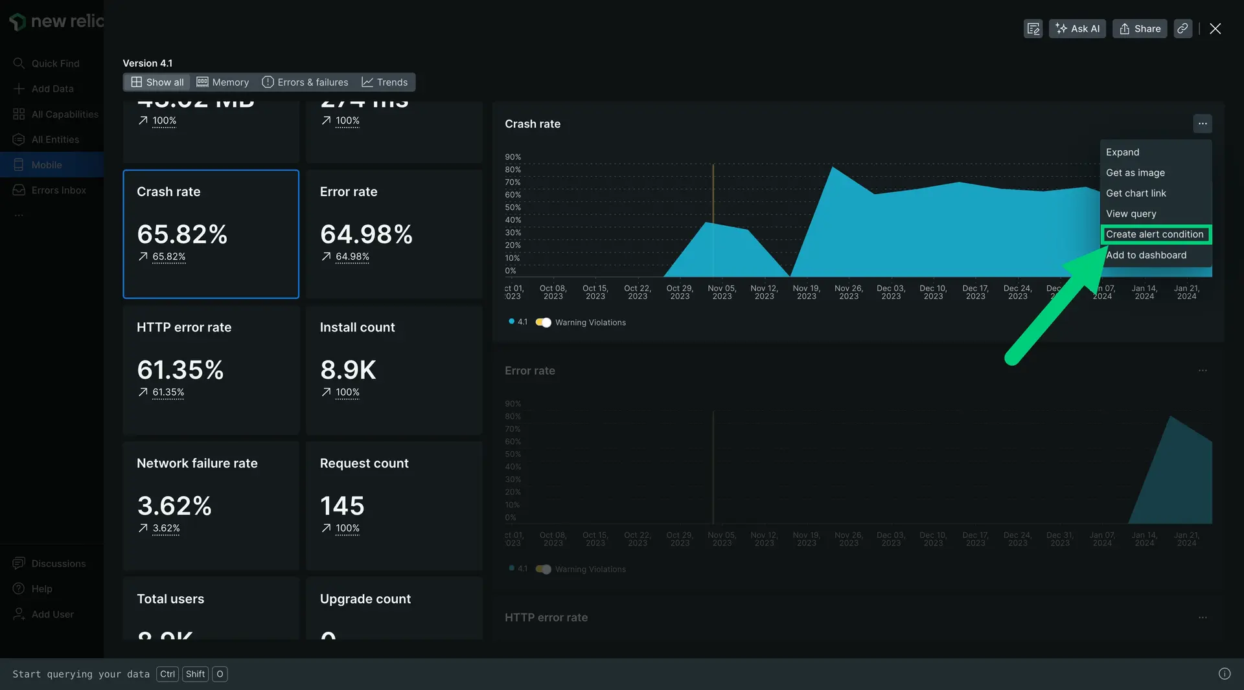Click Add User in the sidebar
Screen dimensions: 1244x690
click(52, 614)
